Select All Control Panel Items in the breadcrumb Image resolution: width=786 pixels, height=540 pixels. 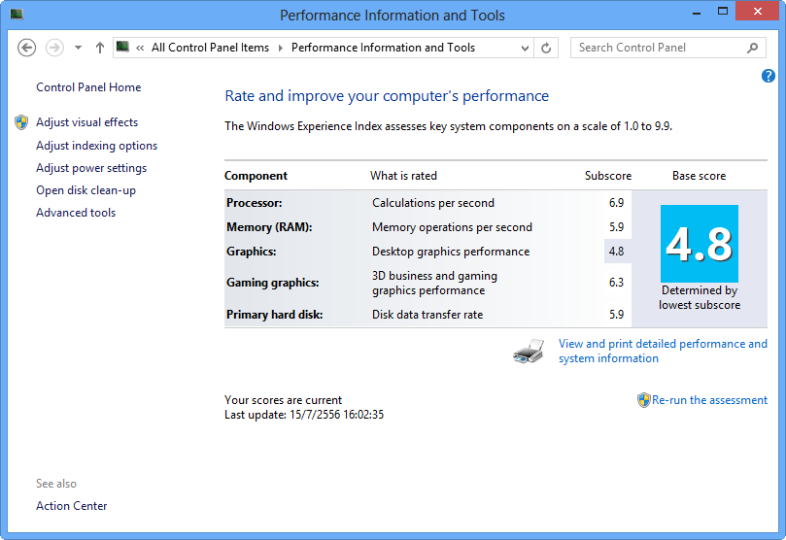point(210,48)
